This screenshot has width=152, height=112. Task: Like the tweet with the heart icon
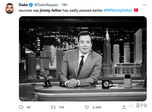click(x=87, y=107)
